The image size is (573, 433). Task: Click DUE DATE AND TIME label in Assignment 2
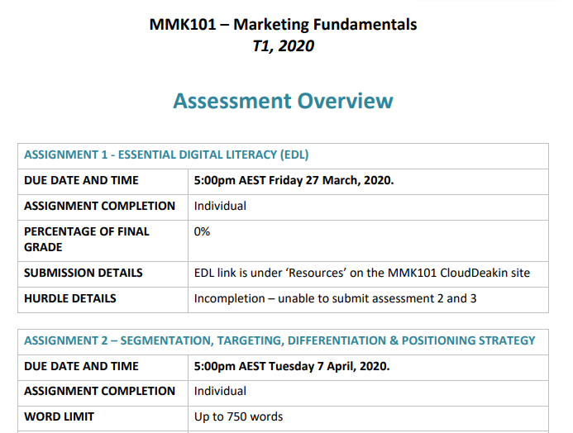pos(81,366)
